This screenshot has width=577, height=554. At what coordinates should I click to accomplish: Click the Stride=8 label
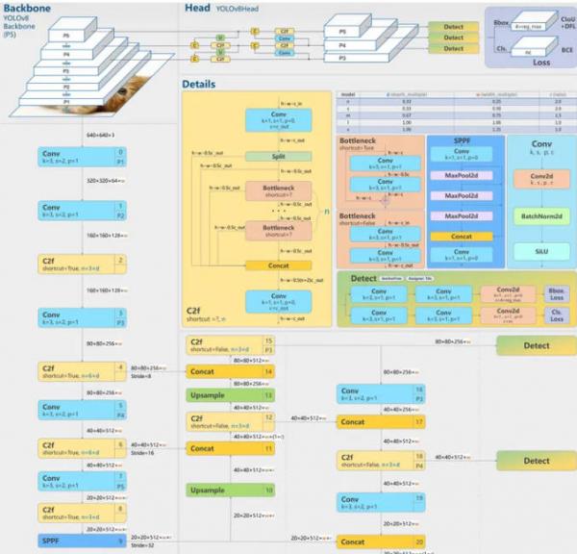coord(141,376)
